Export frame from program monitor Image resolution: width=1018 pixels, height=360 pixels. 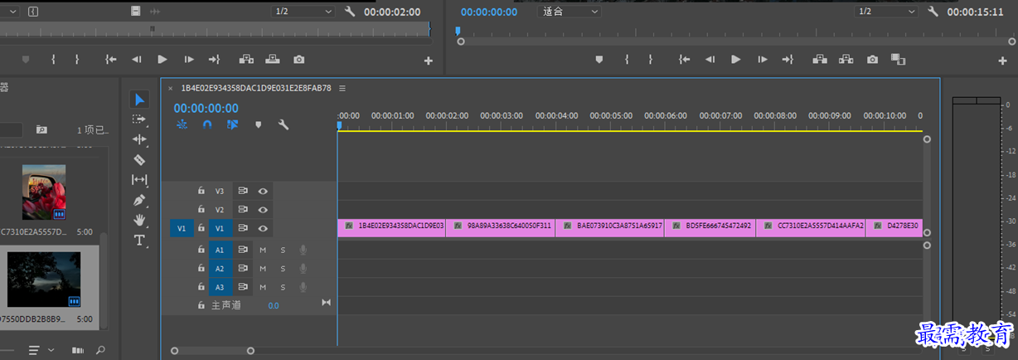872,60
